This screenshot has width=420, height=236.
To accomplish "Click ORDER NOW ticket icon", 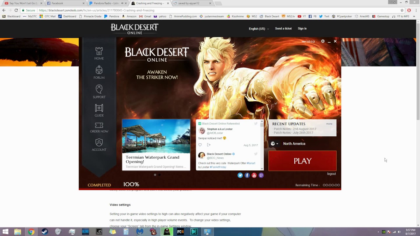I will click(x=99, y=125).
